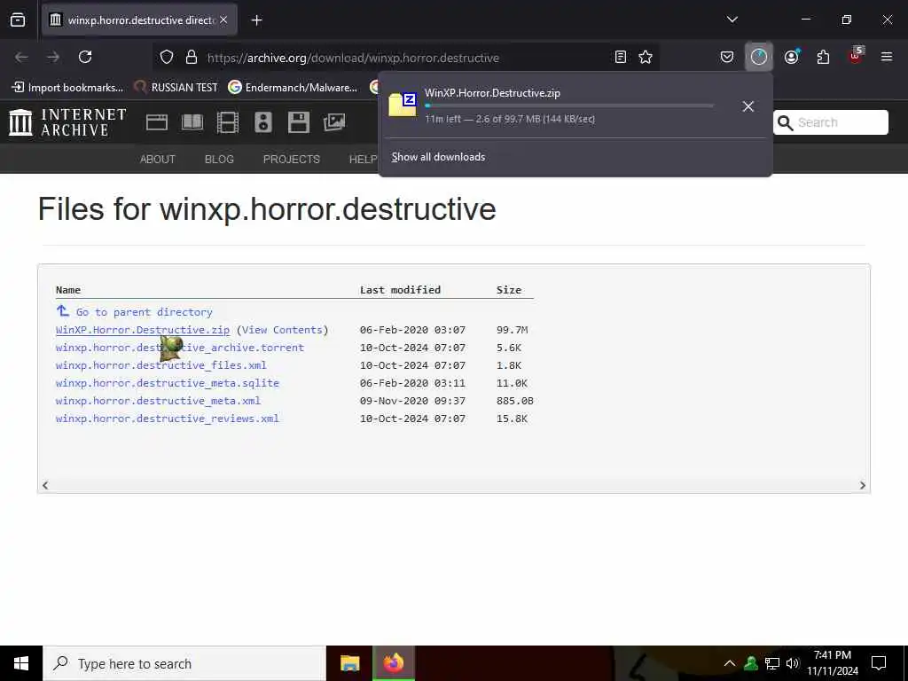The height and width of the screenshot is (681, 908).
Task: Go back with the back arrow
Action: pyautogui.click(x=21, y=57)
